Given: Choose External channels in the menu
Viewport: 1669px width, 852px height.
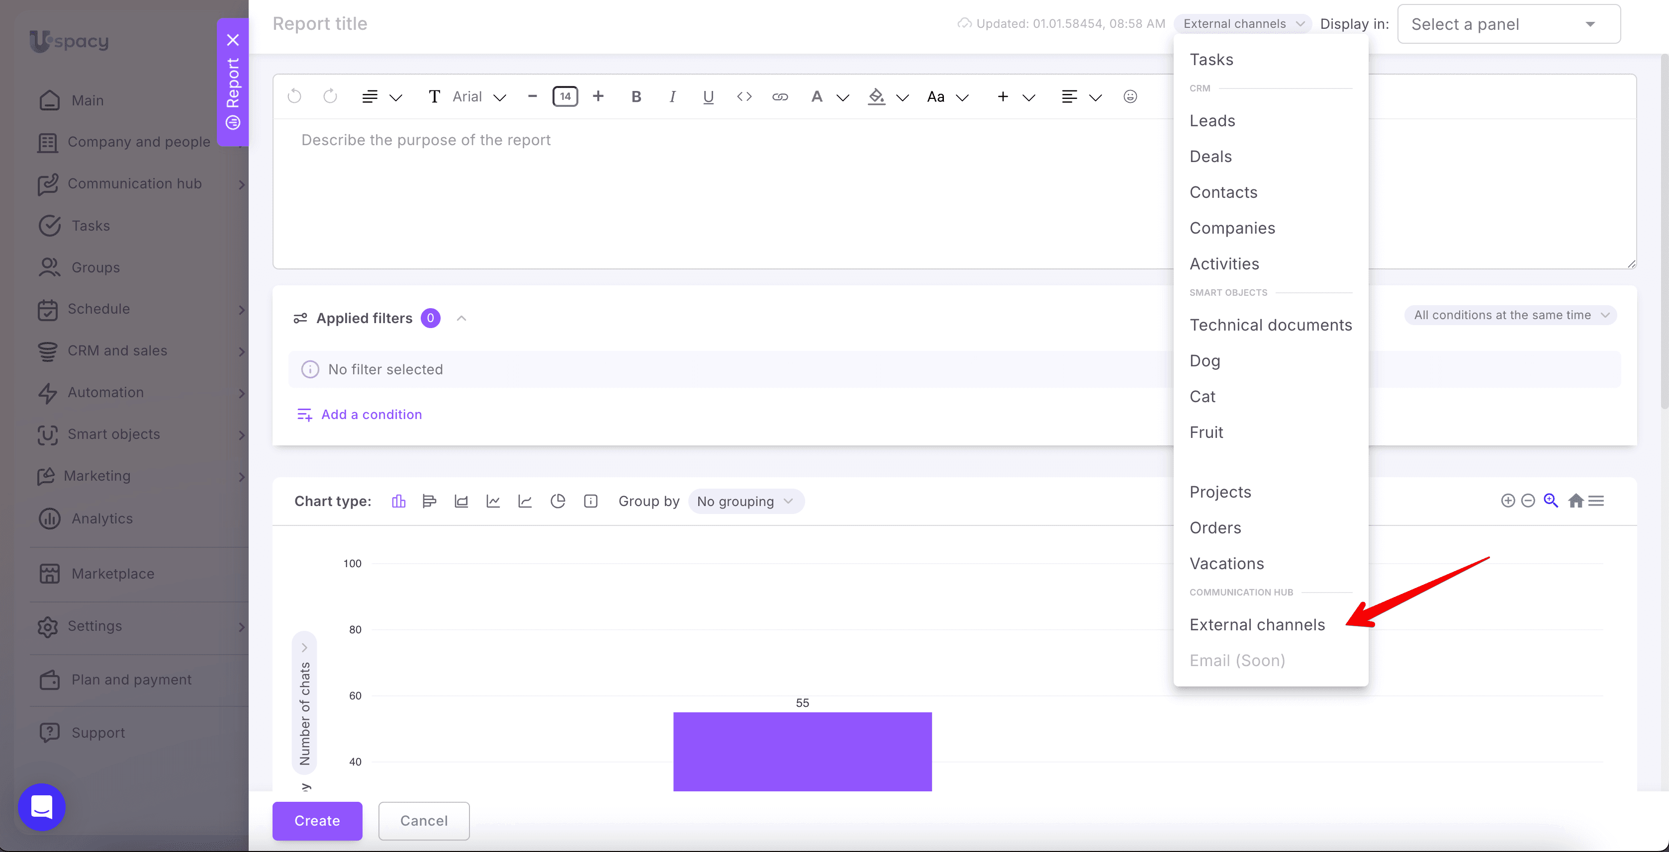Looking at the screenshot, I should 1271,625.
